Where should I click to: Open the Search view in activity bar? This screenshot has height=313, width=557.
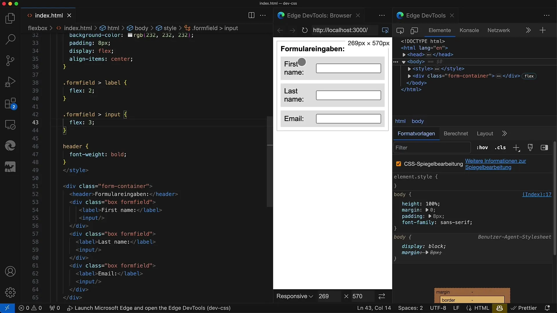(x=10, y=39)
